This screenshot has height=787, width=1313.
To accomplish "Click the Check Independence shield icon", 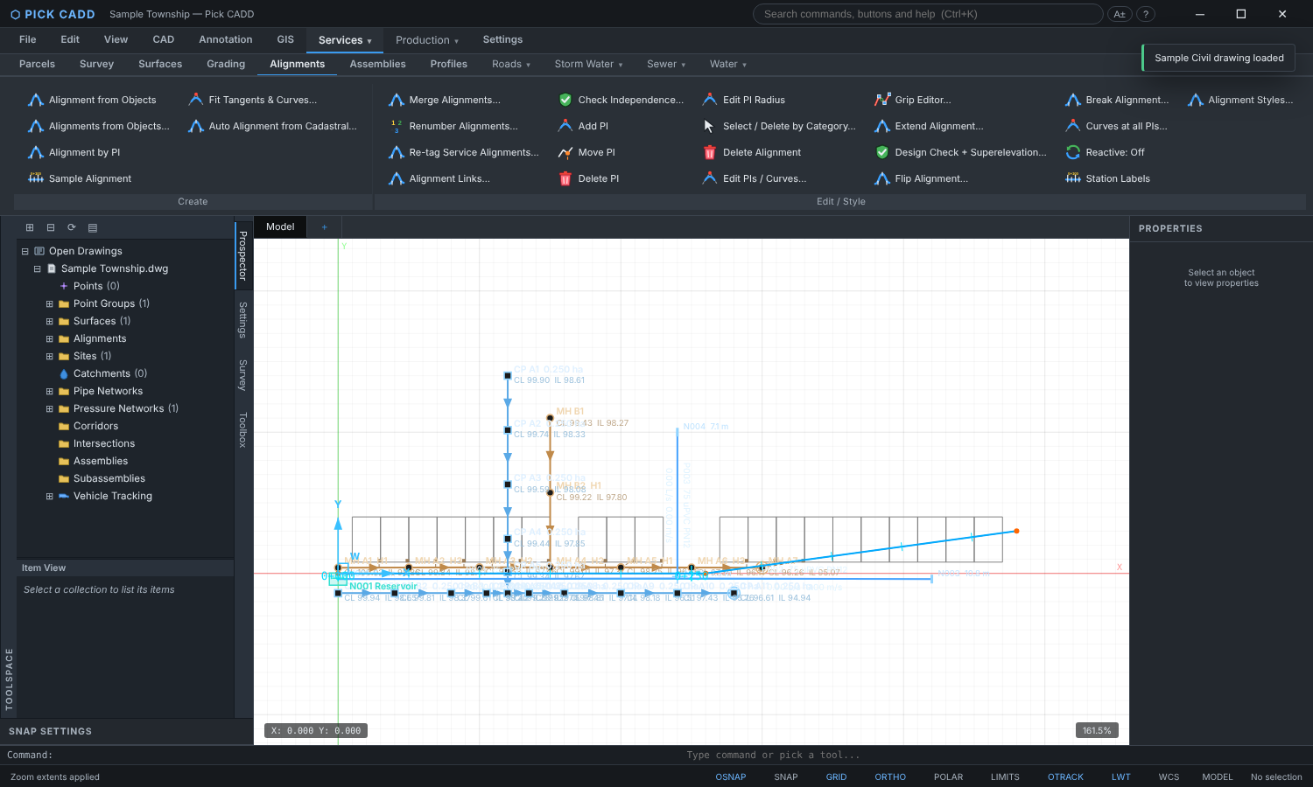I will point(565,100).
